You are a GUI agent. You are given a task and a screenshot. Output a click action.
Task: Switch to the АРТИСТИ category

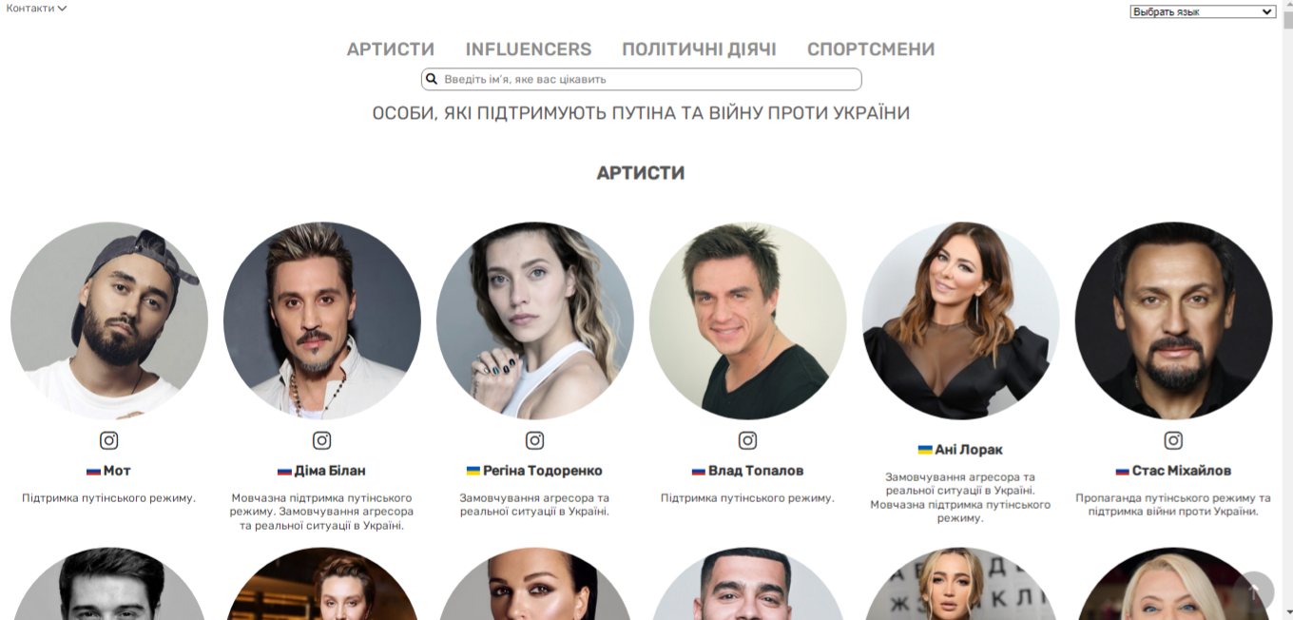click(391, 49)
